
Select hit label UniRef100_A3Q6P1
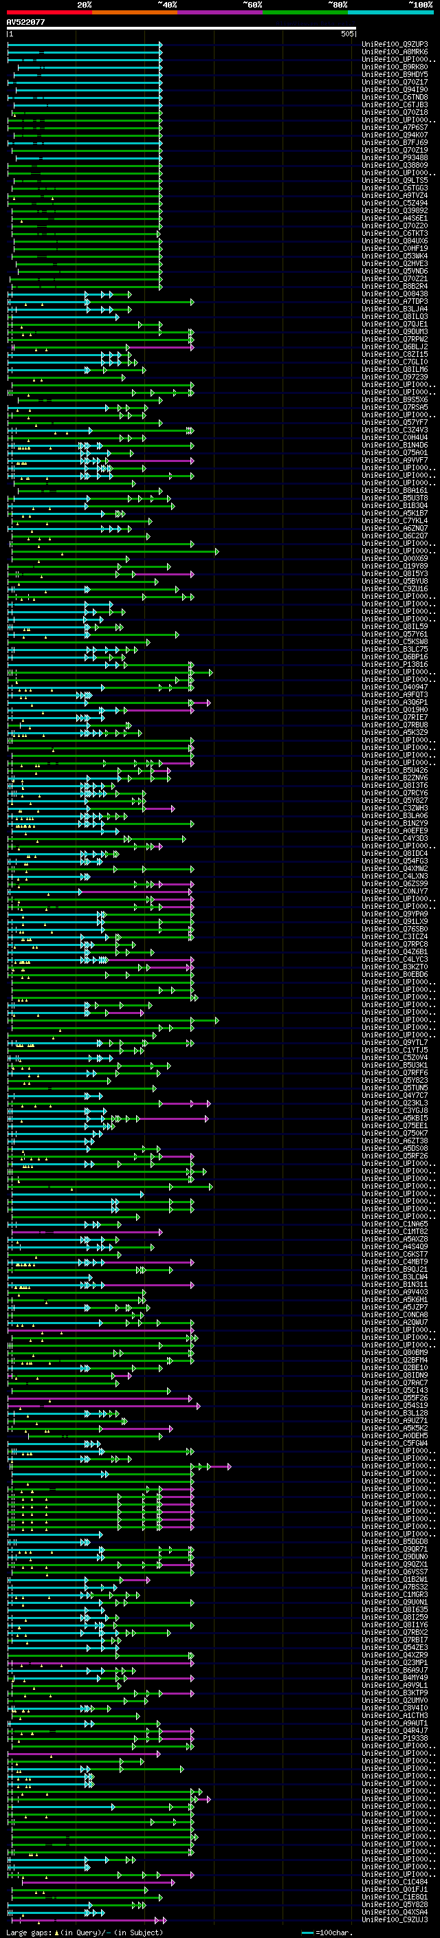(x=395, y=703)
